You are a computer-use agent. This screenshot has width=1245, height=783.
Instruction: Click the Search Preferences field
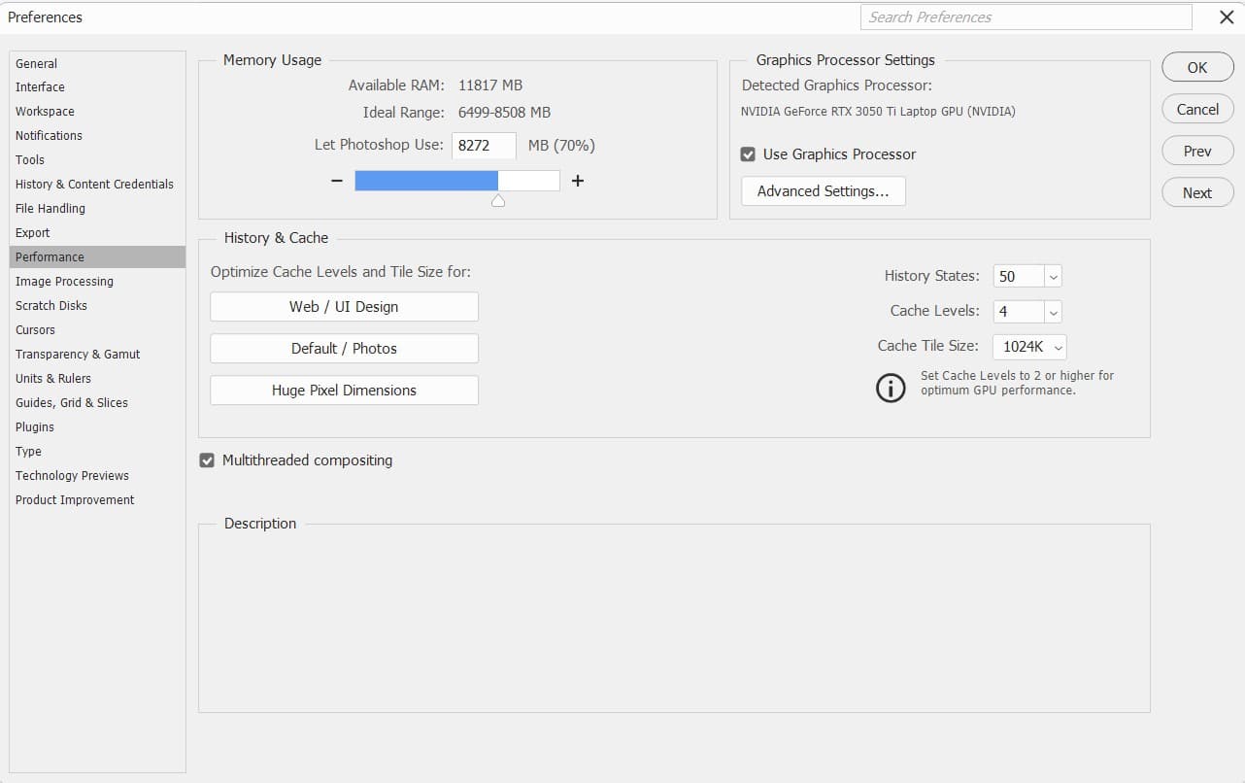(x=1026, y=17)
